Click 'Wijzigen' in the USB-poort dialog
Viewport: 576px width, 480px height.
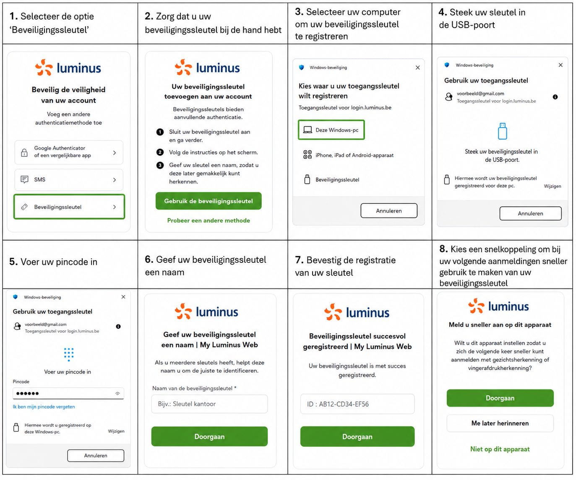[553, 186]
